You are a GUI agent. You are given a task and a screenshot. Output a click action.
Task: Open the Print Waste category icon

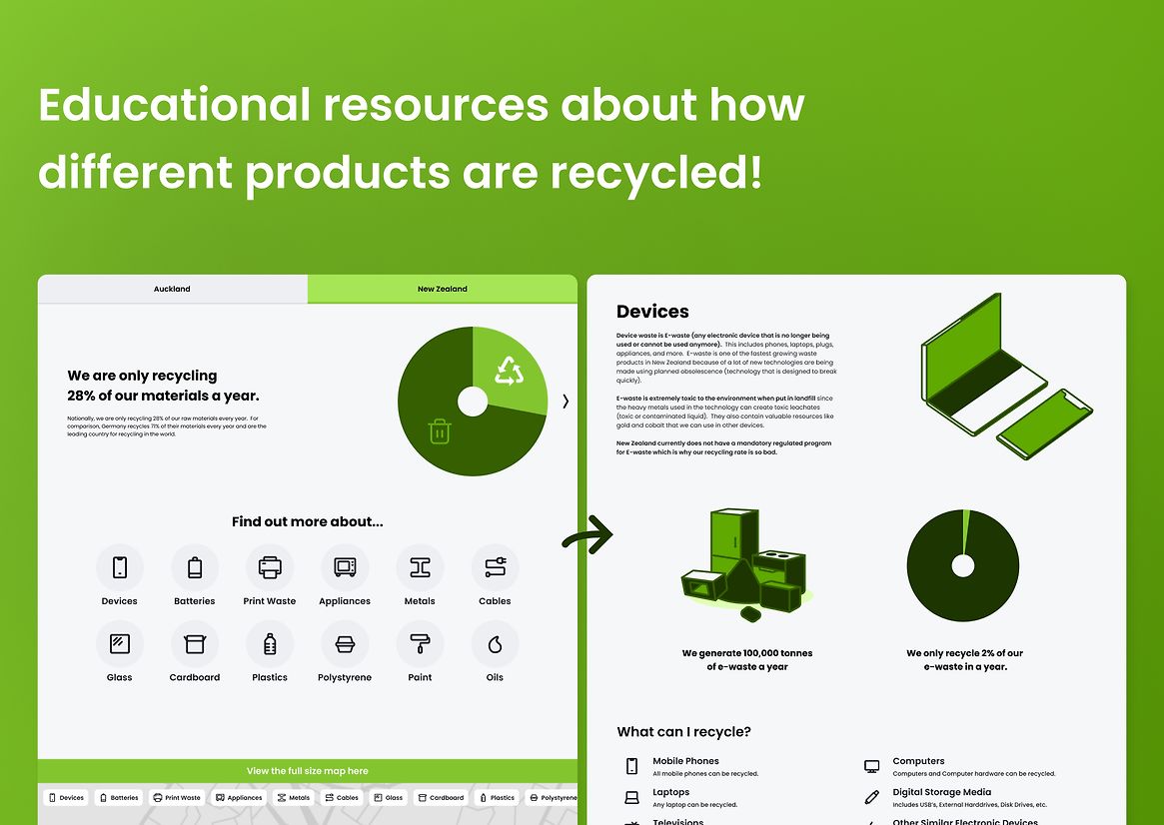[x=270, y=567]
